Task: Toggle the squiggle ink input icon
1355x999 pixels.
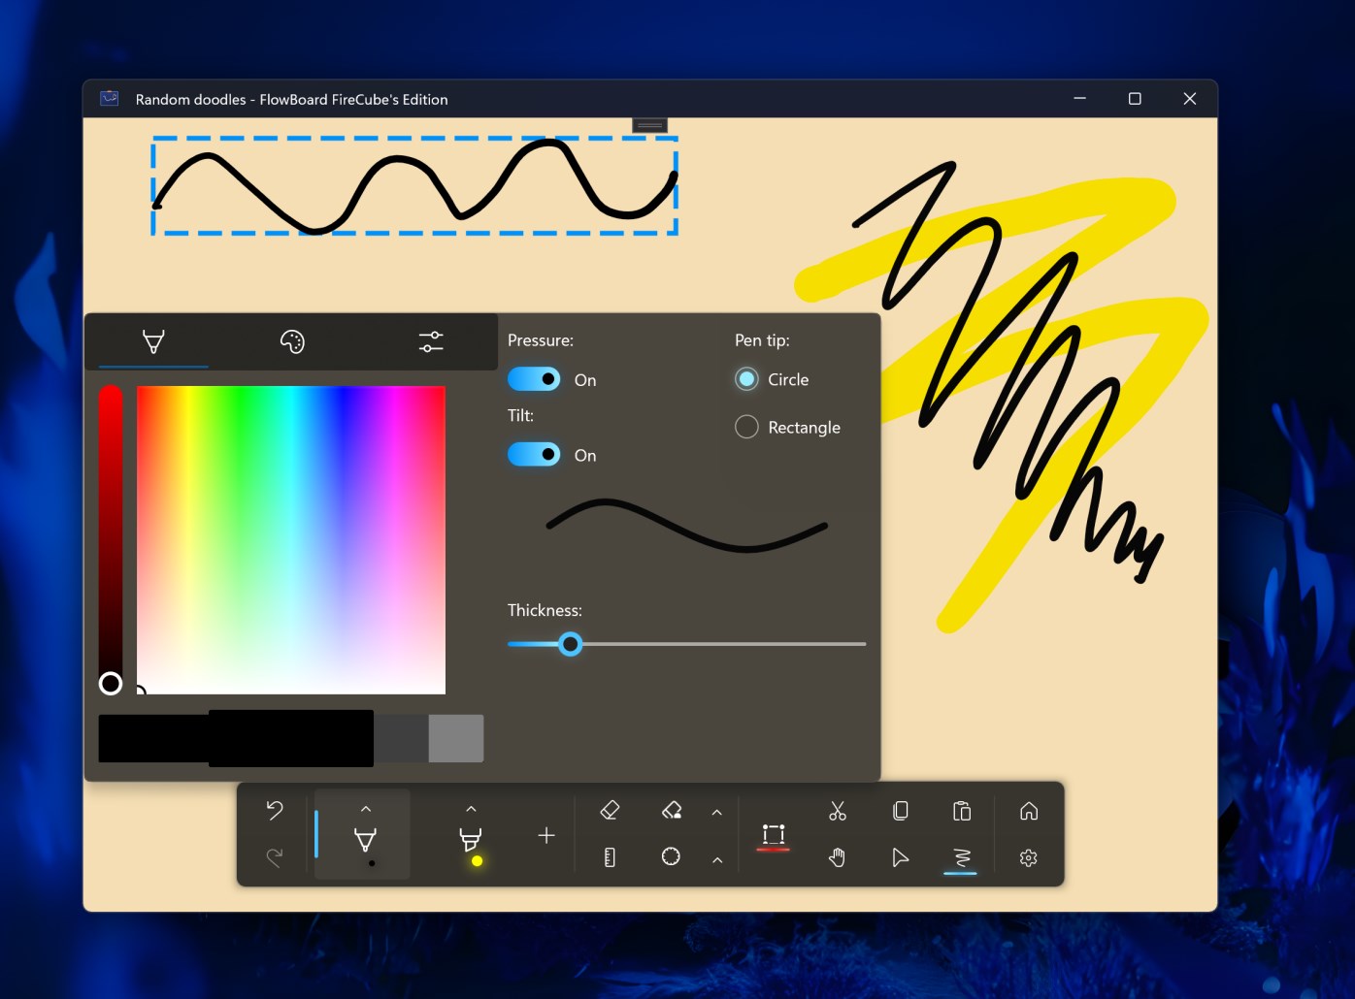Action: [x=961, y=857]
